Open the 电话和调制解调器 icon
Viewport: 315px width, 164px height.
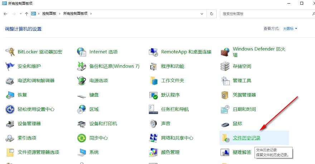point(10,81)
